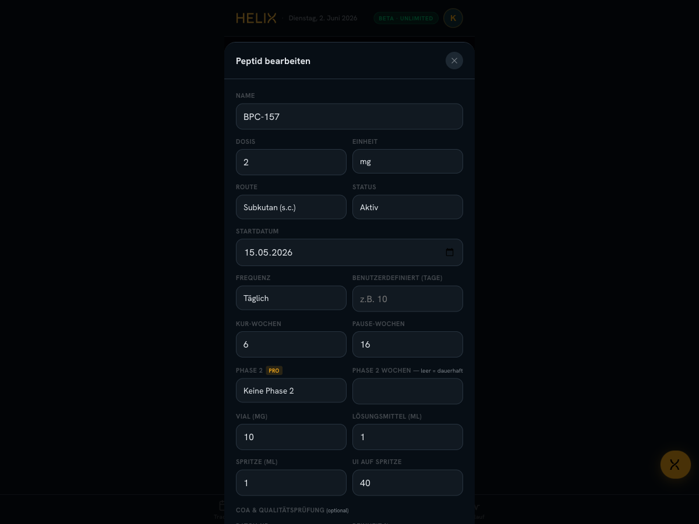Select the Dosis input field
The width and height of the screenshot is (699, 524).
click(291, 162)
